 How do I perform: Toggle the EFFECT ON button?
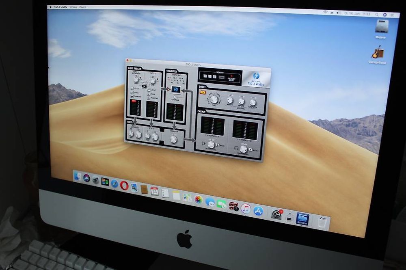coord(203,93)
